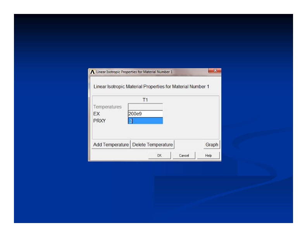Select the T1 column header
307x237 pixels.
(145, 100)
